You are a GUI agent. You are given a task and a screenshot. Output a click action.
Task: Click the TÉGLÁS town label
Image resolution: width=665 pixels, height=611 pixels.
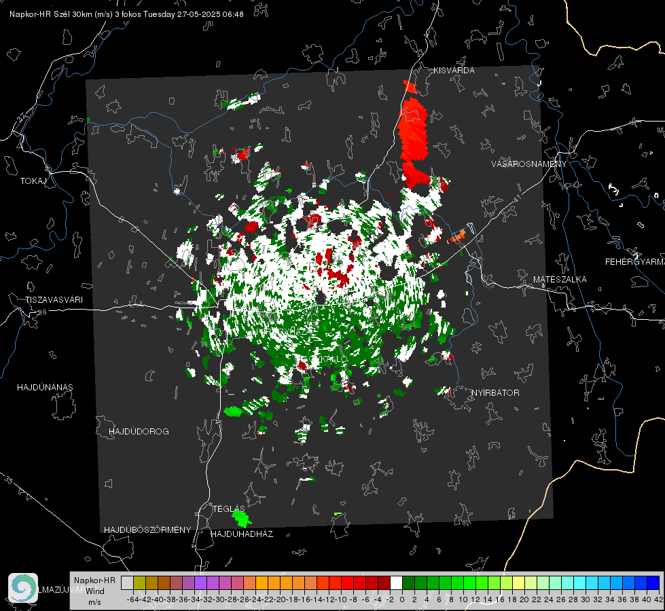click(x=229, y=508)
